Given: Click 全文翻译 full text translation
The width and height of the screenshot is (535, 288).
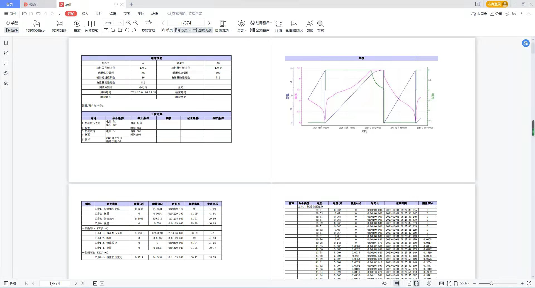Looking at the screenshot, I should pos(260,30).
